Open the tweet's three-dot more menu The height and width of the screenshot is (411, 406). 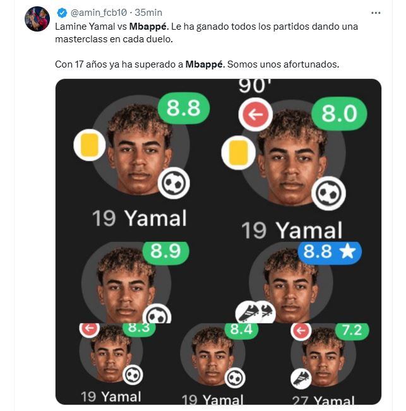(376, 13)
